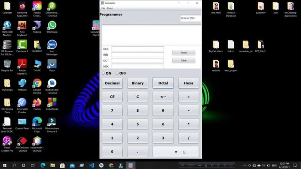Select the OFF radio button
The width and height of the screenshot is (301, 169).
117,73
